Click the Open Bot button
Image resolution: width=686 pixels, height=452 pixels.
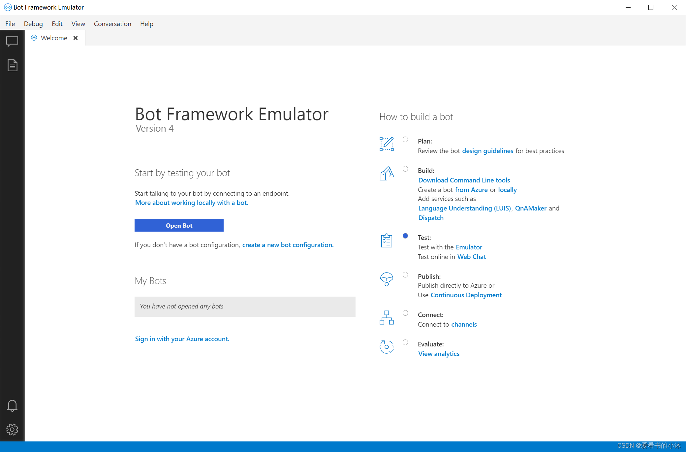point(179,225)
